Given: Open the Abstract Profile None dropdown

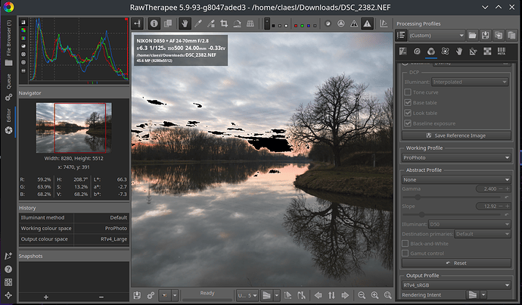Looking at the screenshot, I should (455, 180).
